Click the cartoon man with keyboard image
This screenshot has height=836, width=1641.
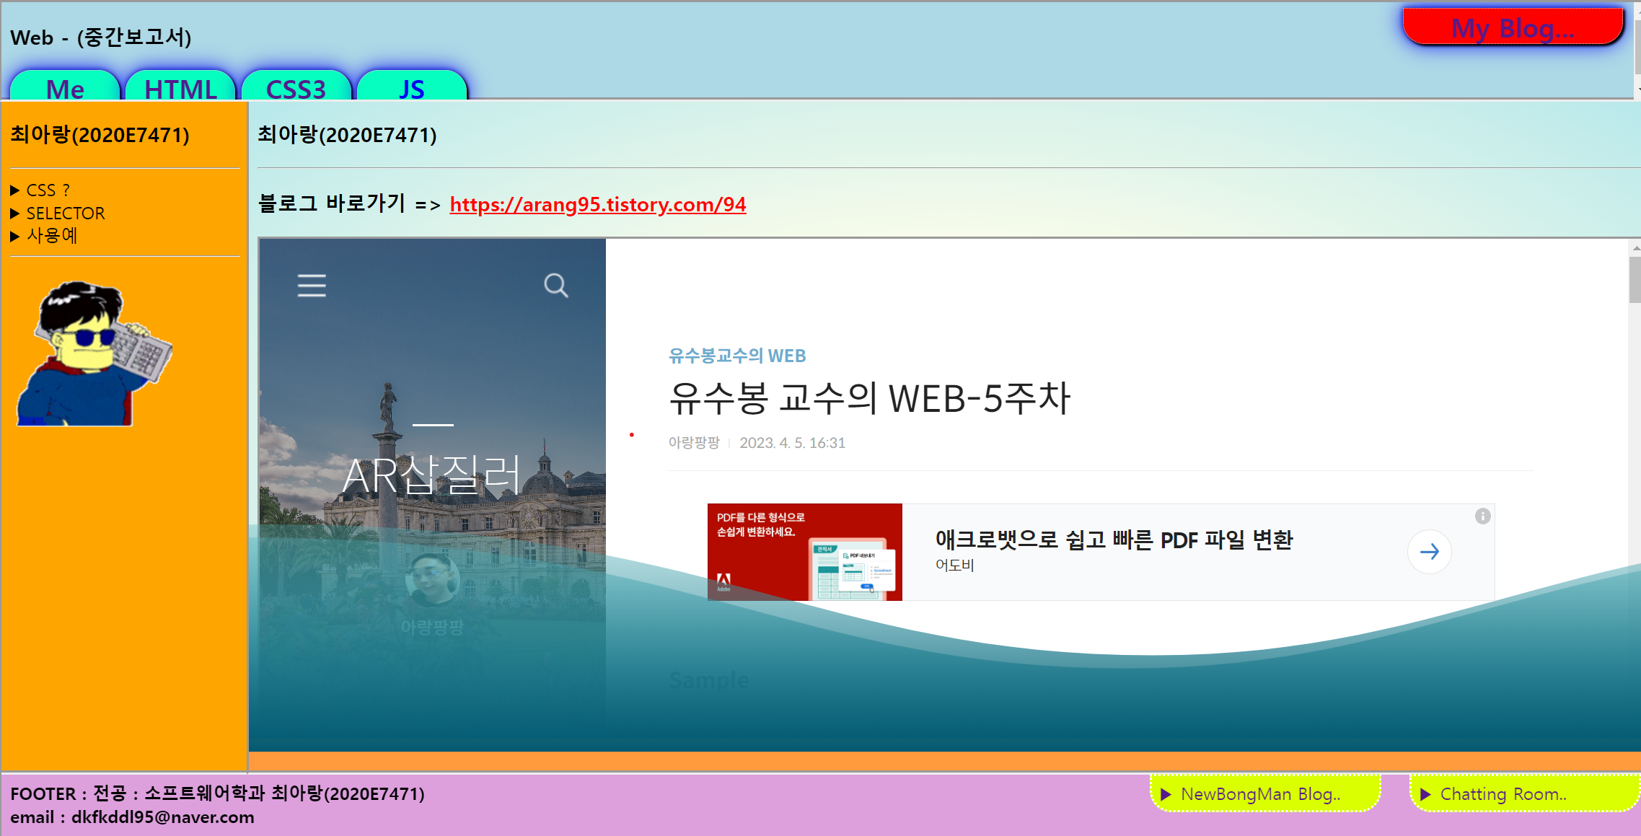click(x=94, y=353)
